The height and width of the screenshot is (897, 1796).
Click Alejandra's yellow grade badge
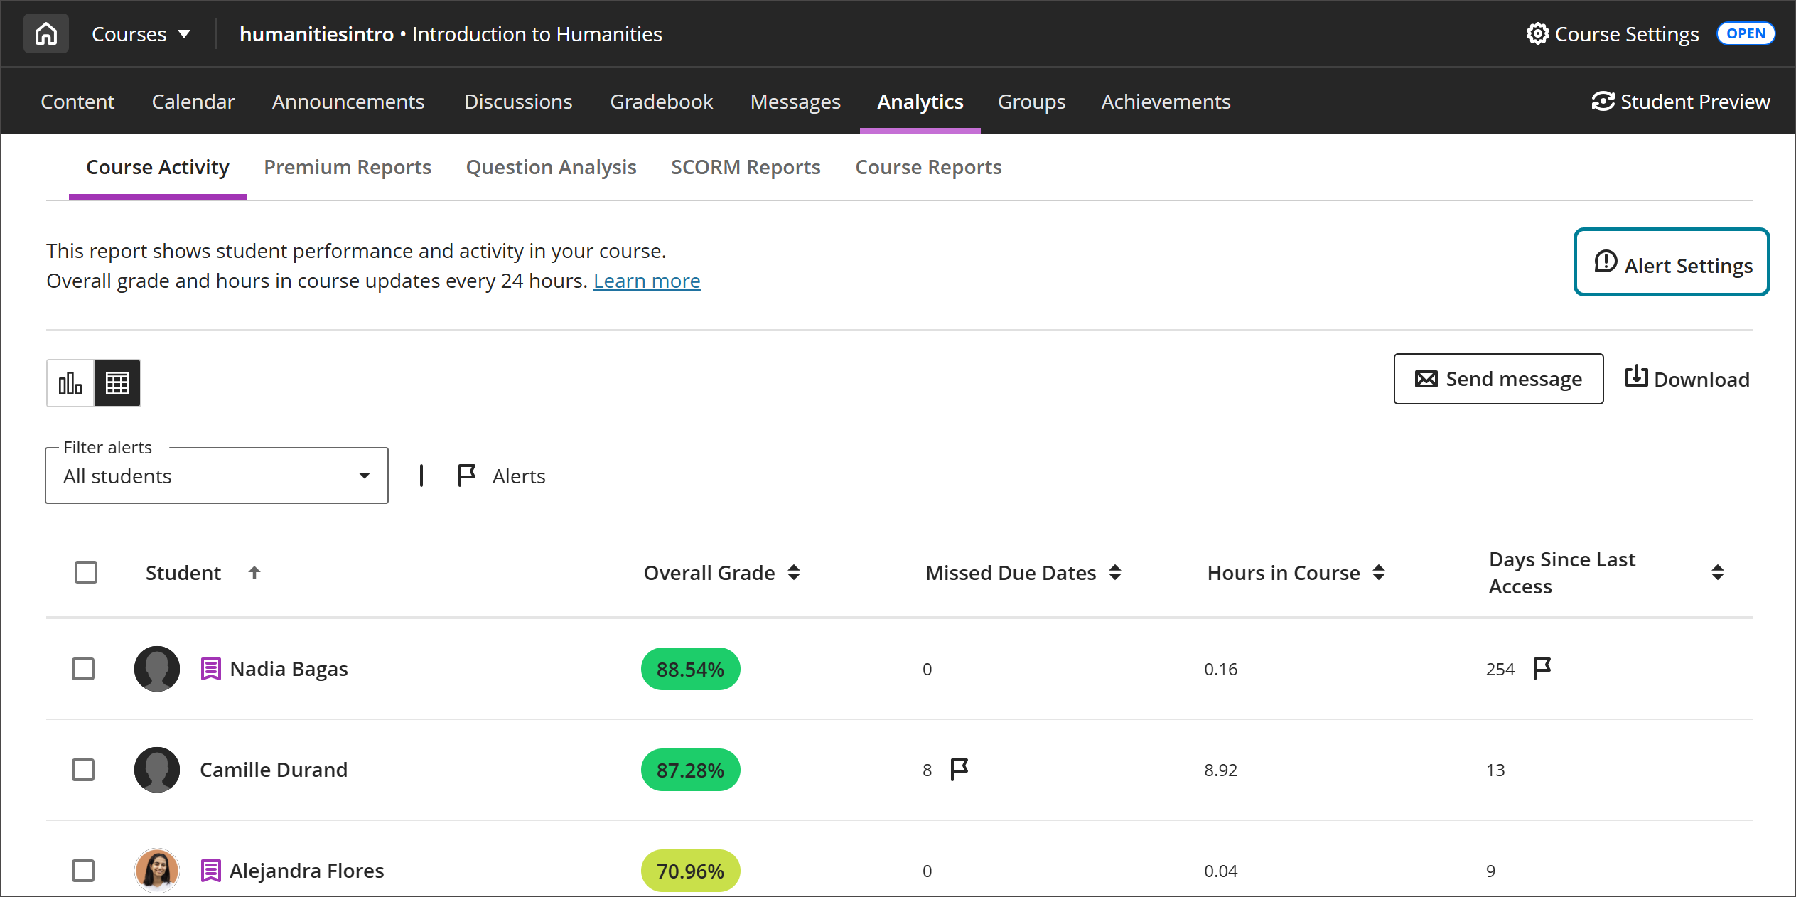pyautogui.click(x=689, y=870)
